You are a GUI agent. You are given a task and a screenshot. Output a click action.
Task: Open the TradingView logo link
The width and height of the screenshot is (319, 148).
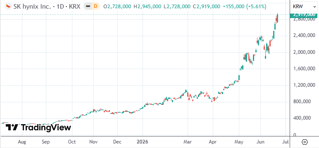click(x=38, y=127)
